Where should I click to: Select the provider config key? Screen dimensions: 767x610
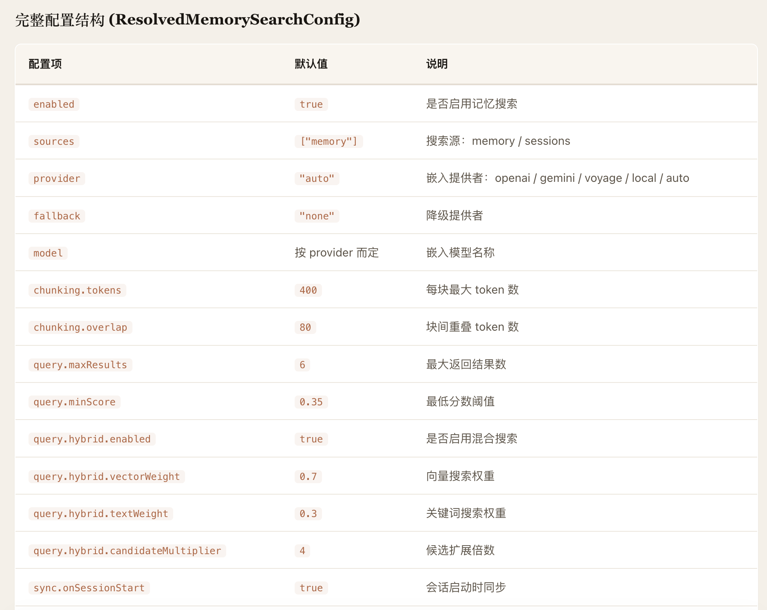point(57,179)
